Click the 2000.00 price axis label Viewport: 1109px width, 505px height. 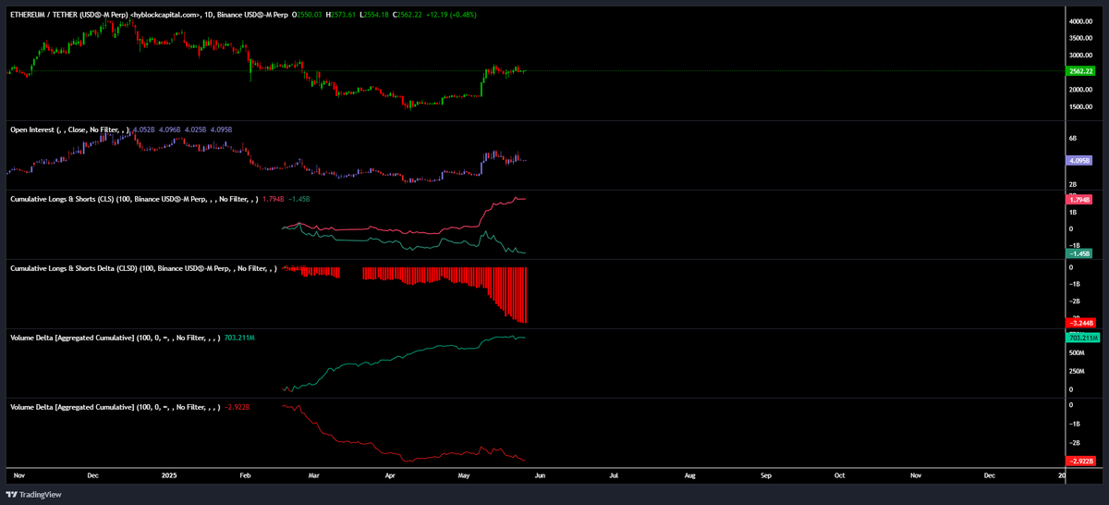tap(1081, 90)
